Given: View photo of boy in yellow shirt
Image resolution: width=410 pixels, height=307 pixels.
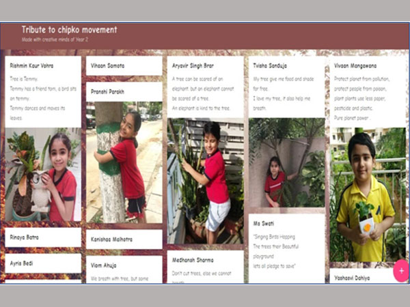Looking at the screenshot, I should pyautogui.click(x=368, y=194).
